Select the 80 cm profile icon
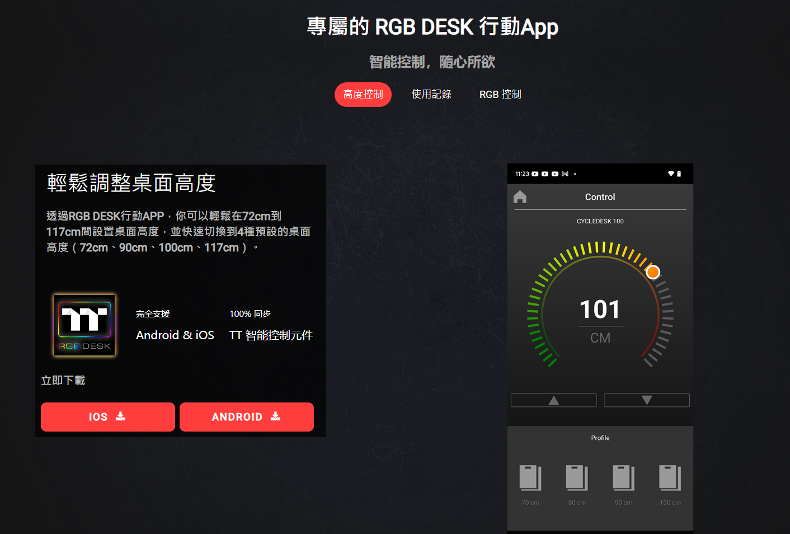Screen dimensions: 790x534 pos(577,478)
